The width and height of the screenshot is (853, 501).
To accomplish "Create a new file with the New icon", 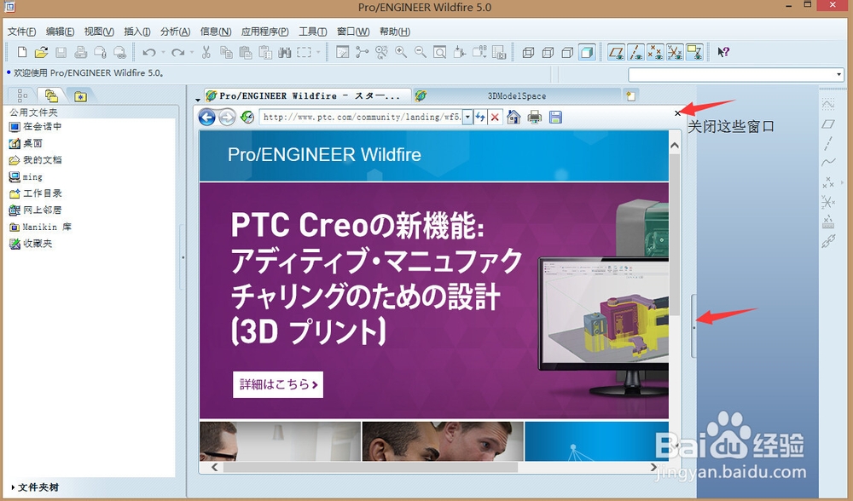I will (x=22, y=52).
